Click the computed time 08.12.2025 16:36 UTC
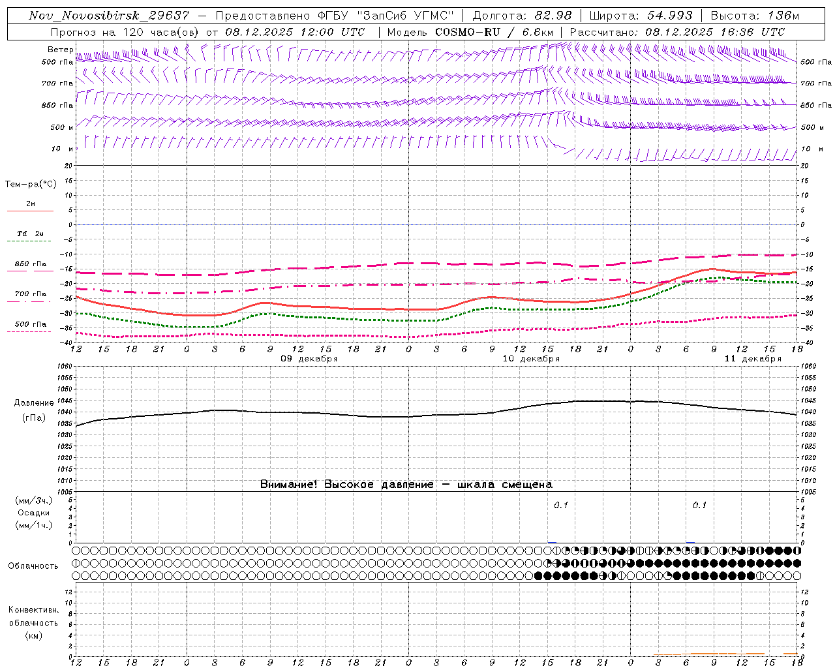Viewport: 835px width, 668px height. point(715,32)
